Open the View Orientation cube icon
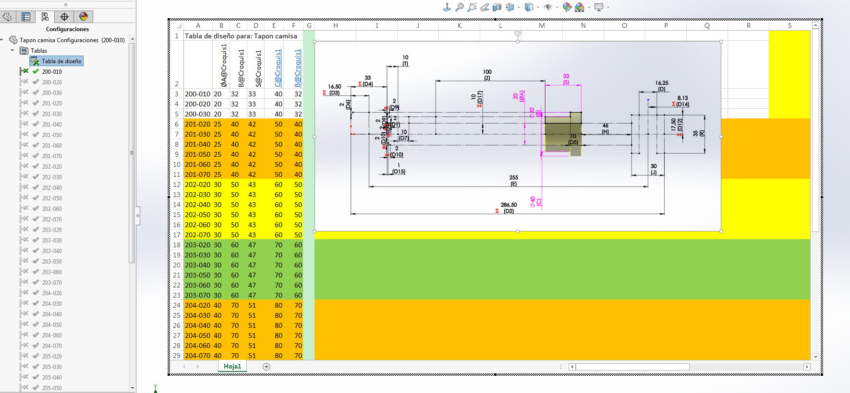The image size is (850, 393). (x=510, y=7)
